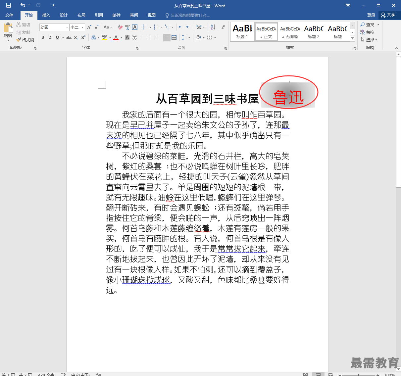Image resolution: width=401 pixels, height=376 pixels.
Task: Switch to the Review (审阅) tab
Action: (134, 15)
